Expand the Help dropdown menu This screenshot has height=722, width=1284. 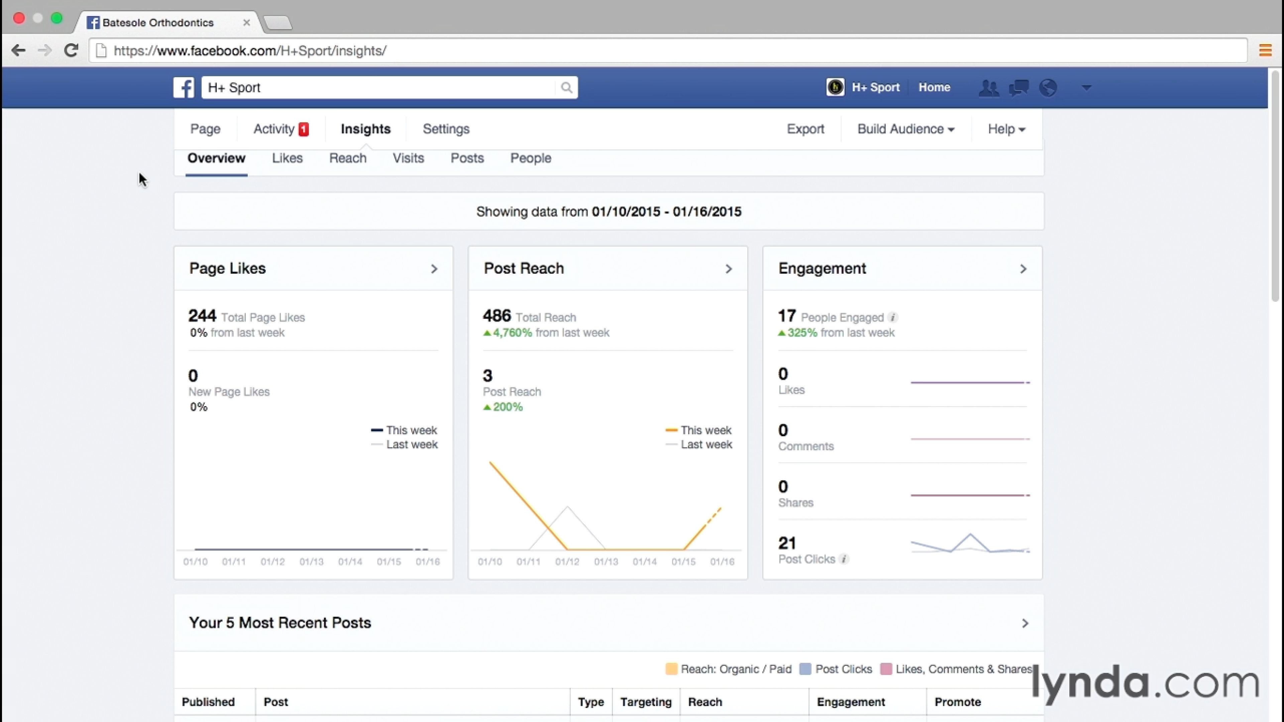[x=1006, y=129]
